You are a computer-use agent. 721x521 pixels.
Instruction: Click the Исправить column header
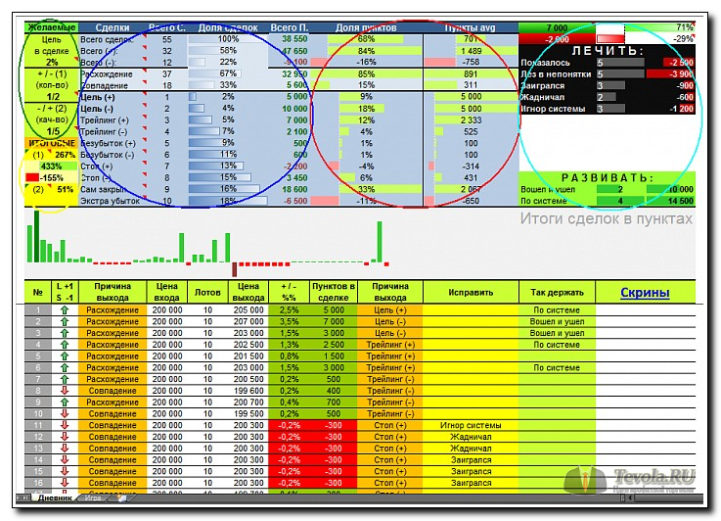[x=470, y=292]
